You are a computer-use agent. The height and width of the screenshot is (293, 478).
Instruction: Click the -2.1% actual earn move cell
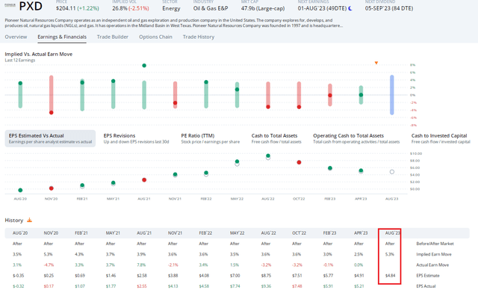click(173, 265)
